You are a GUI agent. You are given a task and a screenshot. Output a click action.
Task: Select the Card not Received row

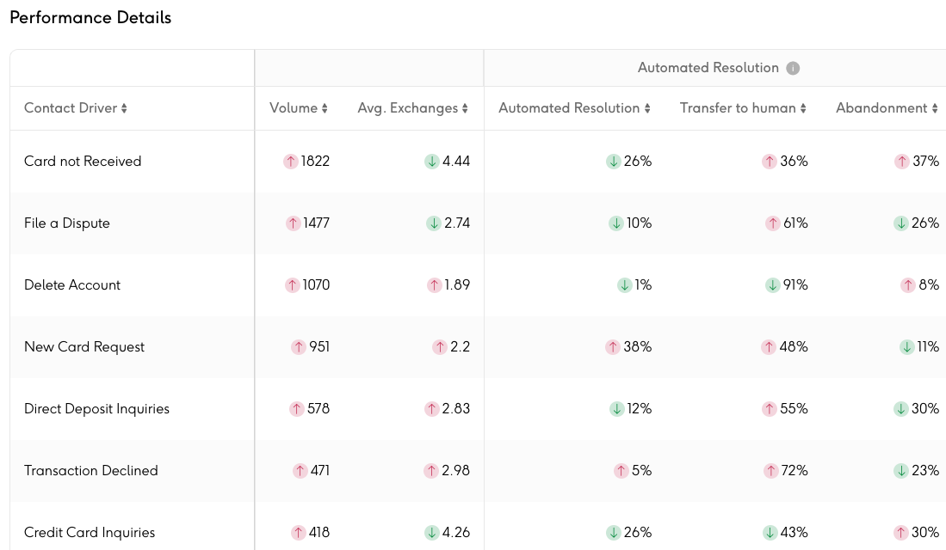83,161
